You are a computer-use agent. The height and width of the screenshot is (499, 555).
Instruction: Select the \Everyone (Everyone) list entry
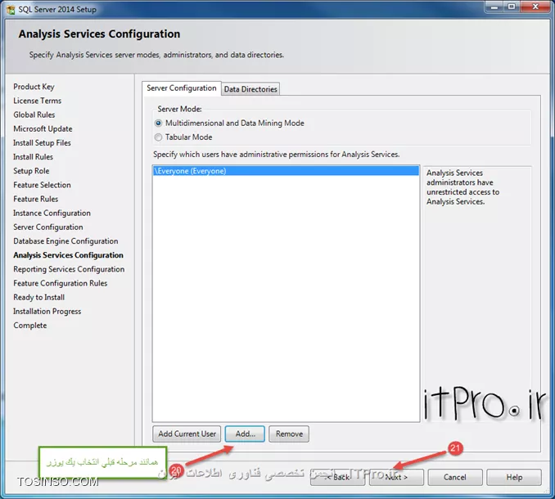(x=286, y=171)
